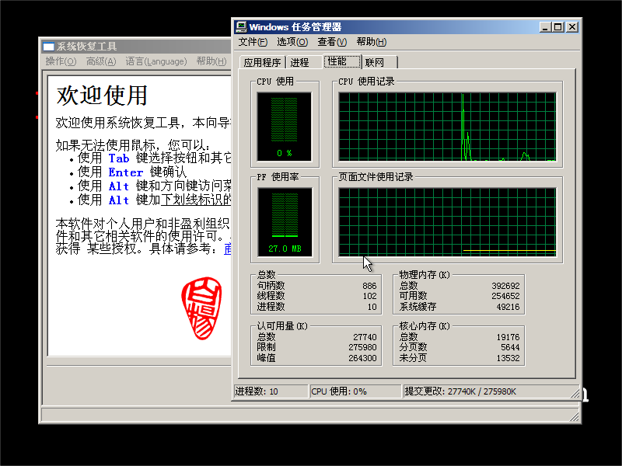
Task: Click status bar entry CPU 使用: 0%
Action: coord(355,391)
